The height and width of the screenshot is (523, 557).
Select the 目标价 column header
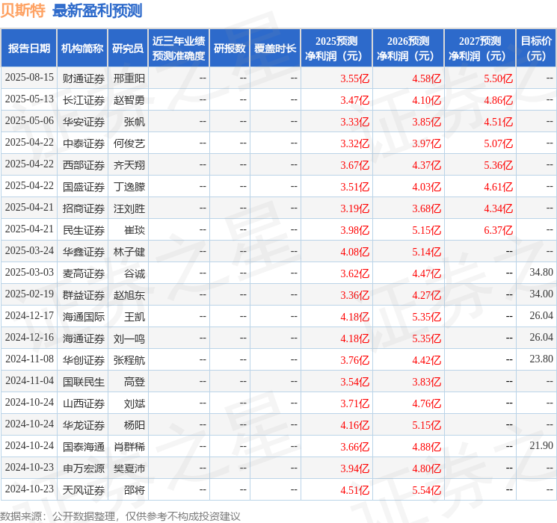pyautogui.click(x=535, y=49)
